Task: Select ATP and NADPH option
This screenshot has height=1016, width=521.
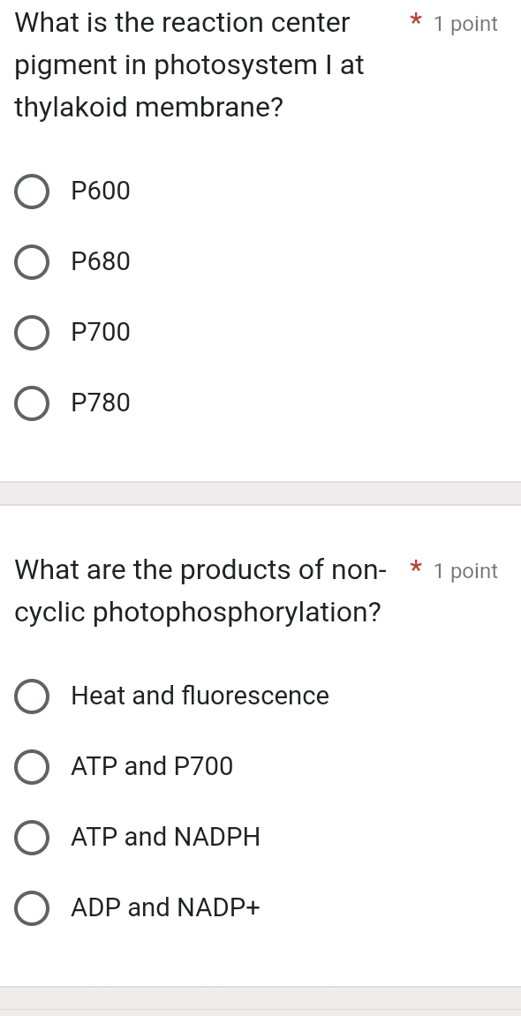Action: pos(31,838)
